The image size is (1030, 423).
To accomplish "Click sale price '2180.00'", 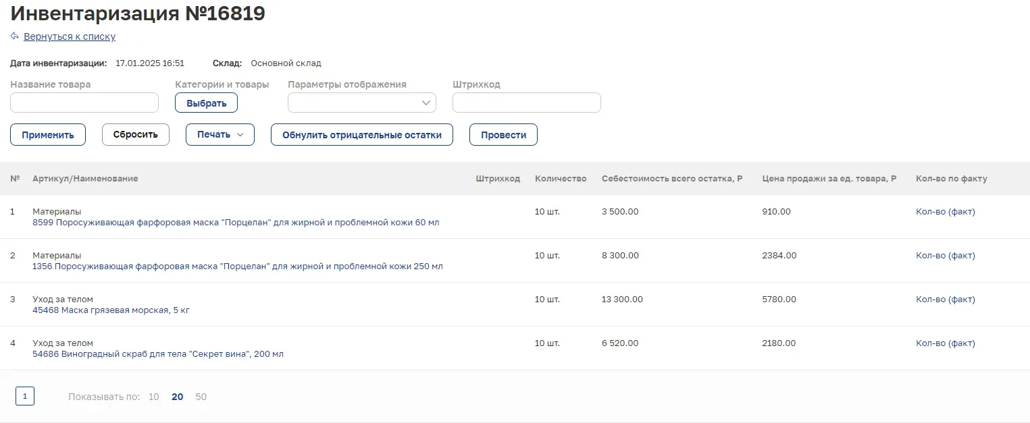I will [779, 343].
